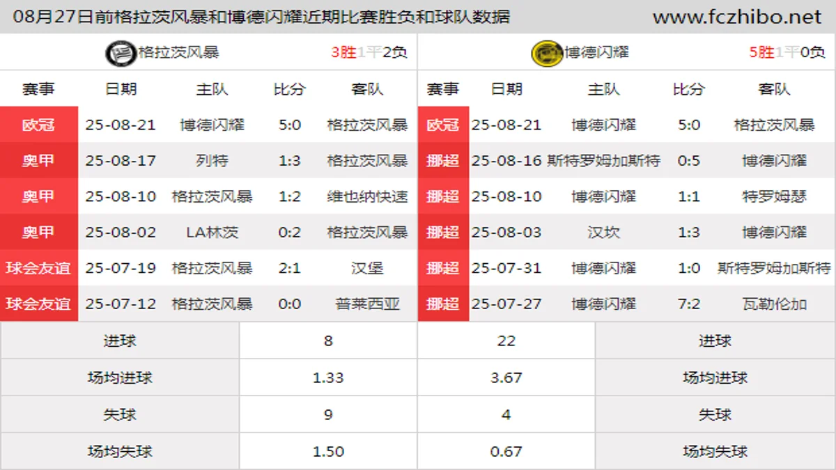Click the 日期 column header in the 博德闪耀 table
This screenshot has width=836, height=470.
pyautogui.click(x=506, y=89)
